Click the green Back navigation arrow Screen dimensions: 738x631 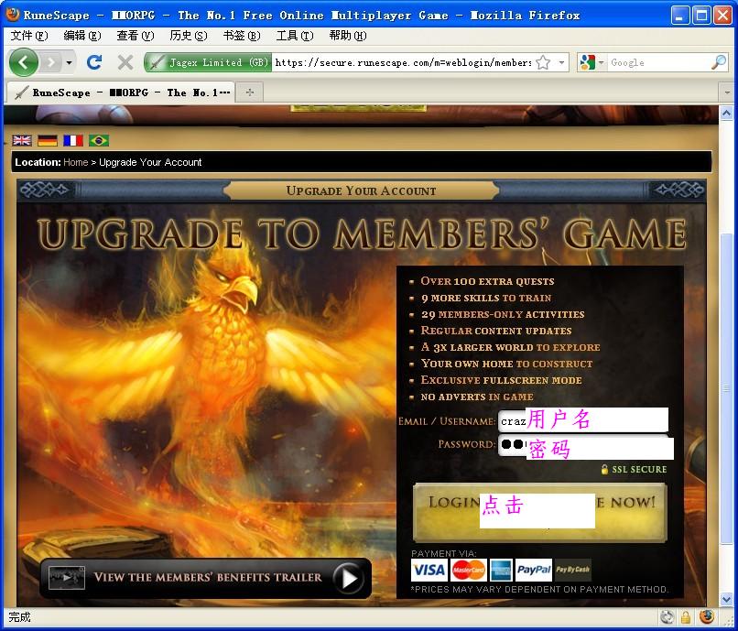tap(23, 62)
